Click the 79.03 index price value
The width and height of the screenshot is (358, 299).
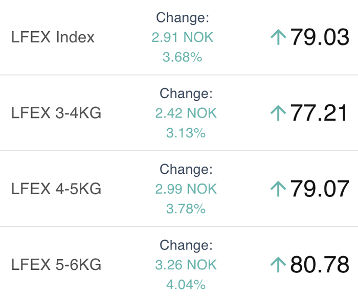pyautogui.click(x=320, y=37)
